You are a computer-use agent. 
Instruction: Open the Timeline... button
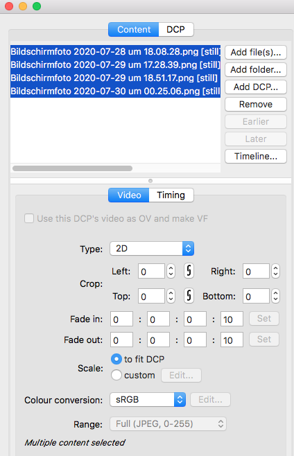[x=256, y=156]
